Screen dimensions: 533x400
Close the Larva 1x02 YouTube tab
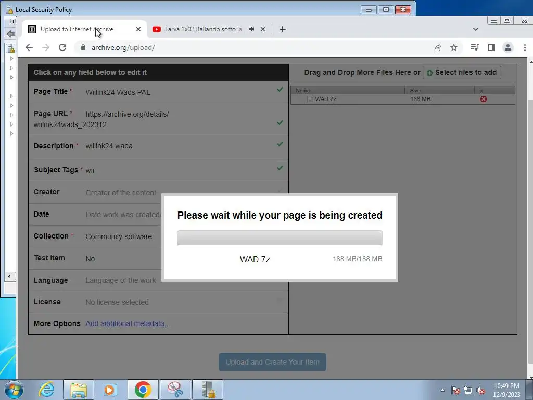[x=263, y=29]
